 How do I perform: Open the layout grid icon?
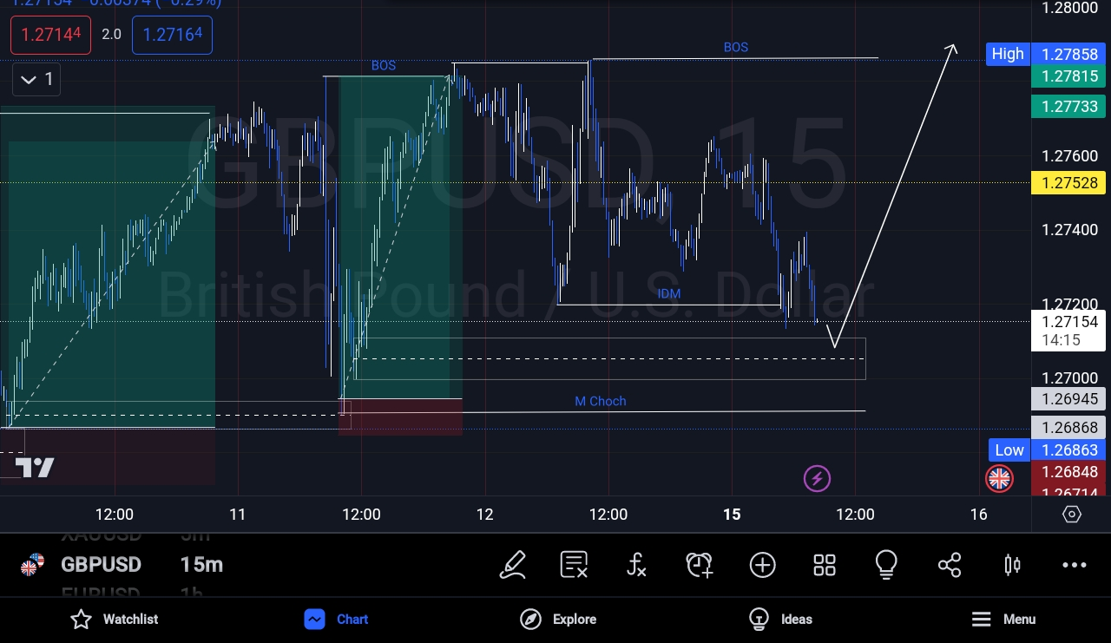pyautogui.click(x=825, y=565)
